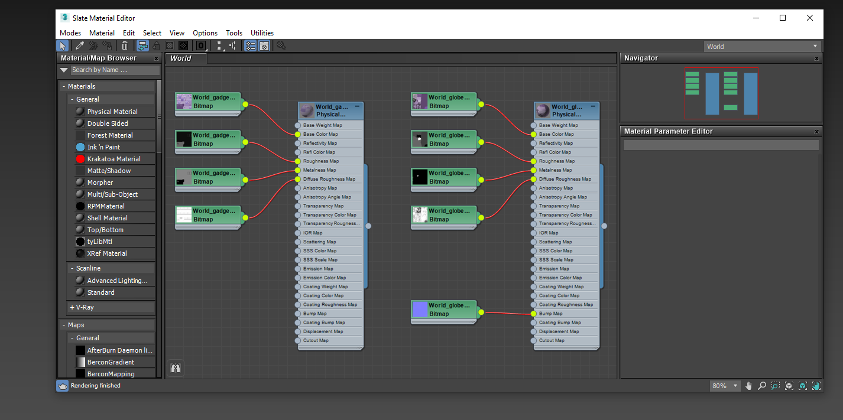This screenshot has height=420, width=843.
Task: Expand the V-Ray subgroup
Action: click(x=111, y=307)
